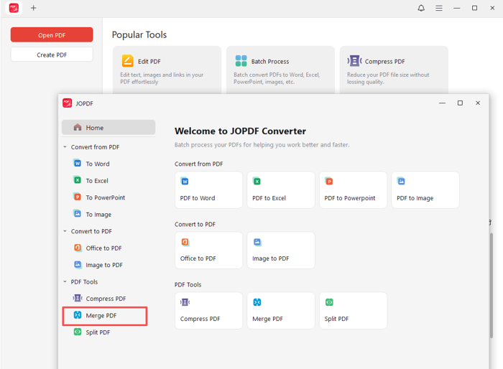Click the Excel icon beside To Excel

point(78,180)
